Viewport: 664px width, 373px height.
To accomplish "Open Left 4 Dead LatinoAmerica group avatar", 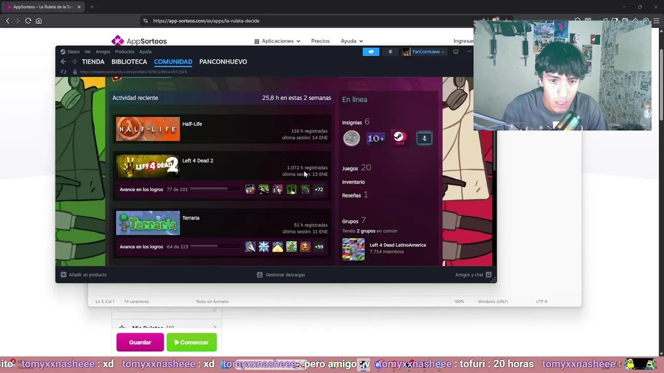I will tap(353, 249).
